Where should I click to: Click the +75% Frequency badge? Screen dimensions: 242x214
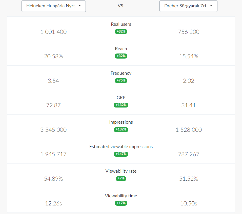(121, 81)
